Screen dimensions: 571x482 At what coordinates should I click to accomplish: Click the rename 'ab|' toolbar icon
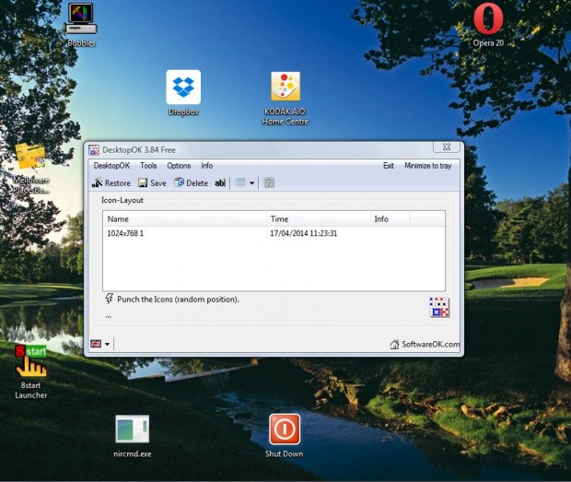tap(220, 183)
